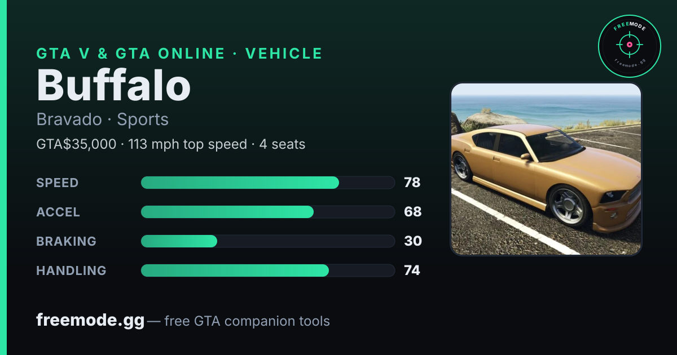Click the Buffalo vehicle title
Screen dimensions: 677x355
point(113,86)
